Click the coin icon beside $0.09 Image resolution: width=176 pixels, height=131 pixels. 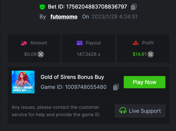click(41, 54)
